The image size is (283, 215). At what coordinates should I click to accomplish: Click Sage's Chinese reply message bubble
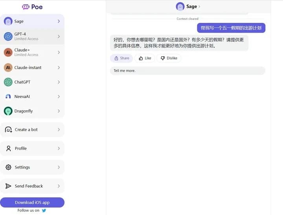[x=179, y=43]
